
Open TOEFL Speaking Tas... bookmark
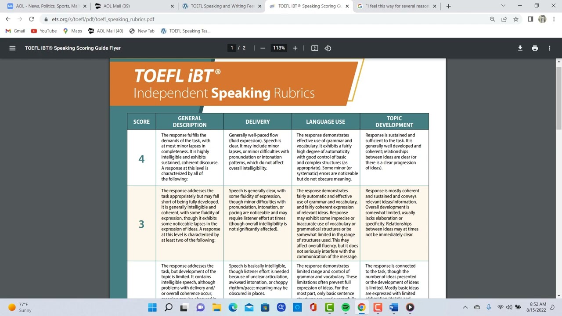186,31
